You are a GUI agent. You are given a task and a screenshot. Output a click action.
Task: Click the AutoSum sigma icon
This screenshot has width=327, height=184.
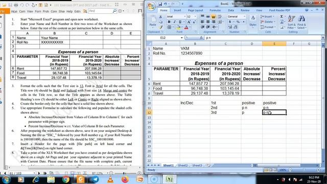[282, 16]
